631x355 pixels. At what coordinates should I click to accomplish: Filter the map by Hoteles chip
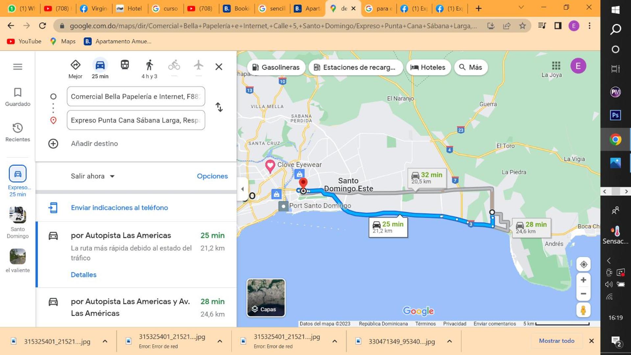pos(428,67)
